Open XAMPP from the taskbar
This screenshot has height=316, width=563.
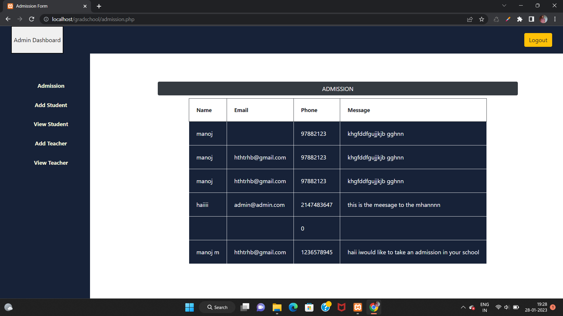(357, 307)
